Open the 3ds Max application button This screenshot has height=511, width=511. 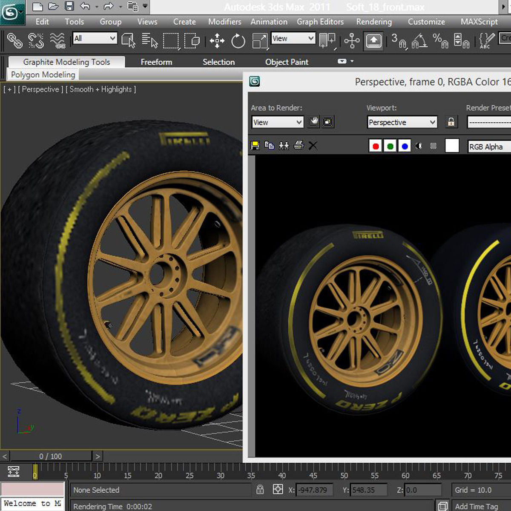tap(11, 11)
